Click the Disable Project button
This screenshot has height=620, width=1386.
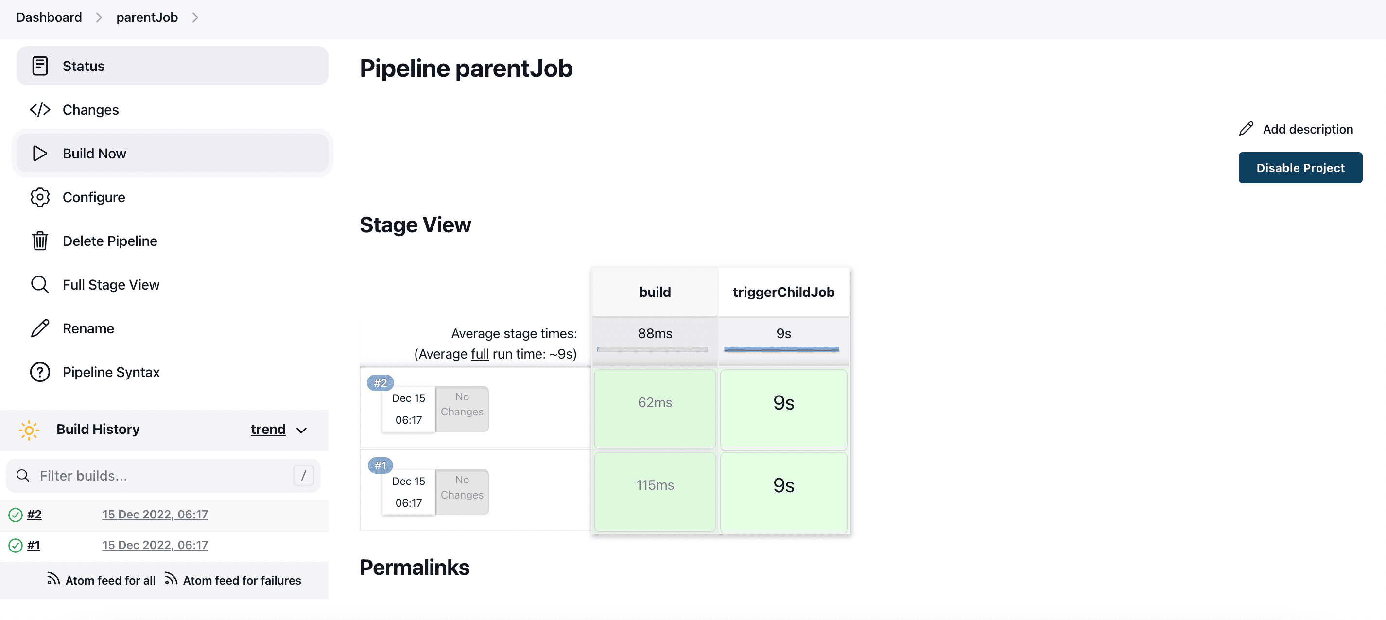pyautogui.click(x=1300, y=167)
